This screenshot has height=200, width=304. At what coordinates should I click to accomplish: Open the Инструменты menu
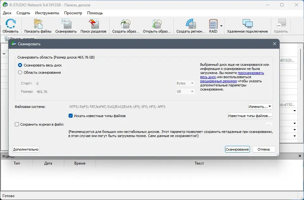coord(47,13)
